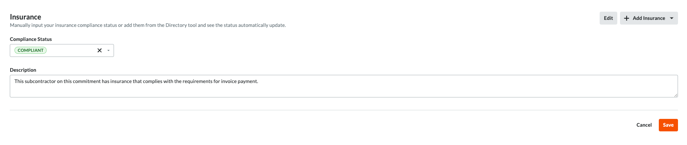This screenshot has width=687, height=145.
Task: Save the insurance settings
Action: (668, 125)
